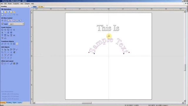
Task: Open the Toolpaths menu
Action: (16, 4)
